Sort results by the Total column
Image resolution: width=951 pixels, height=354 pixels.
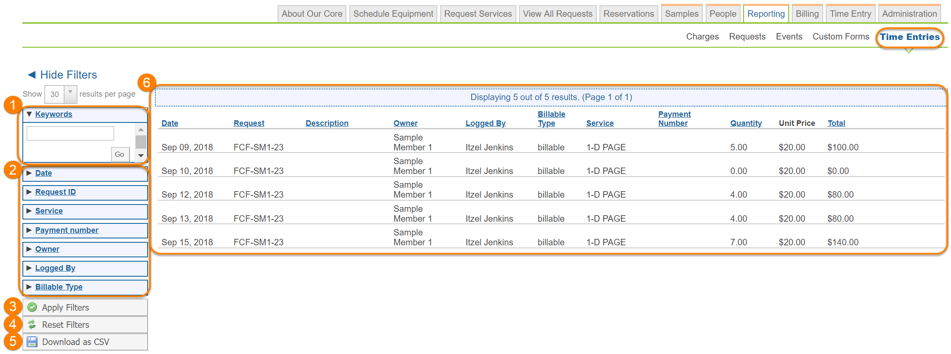click(836, 123)
